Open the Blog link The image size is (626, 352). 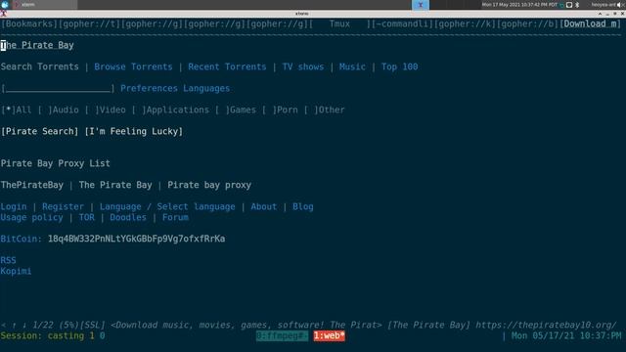[x=303, y=206]
